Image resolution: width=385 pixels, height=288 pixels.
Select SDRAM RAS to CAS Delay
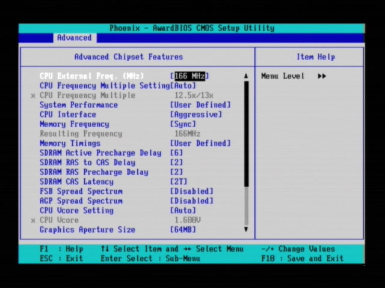87,163
